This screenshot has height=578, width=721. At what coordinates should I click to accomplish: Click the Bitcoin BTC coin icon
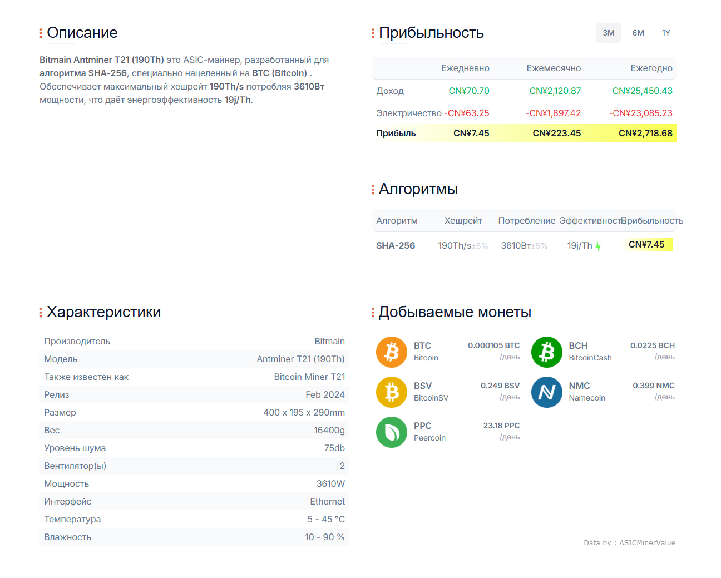[x=392, y=352]
